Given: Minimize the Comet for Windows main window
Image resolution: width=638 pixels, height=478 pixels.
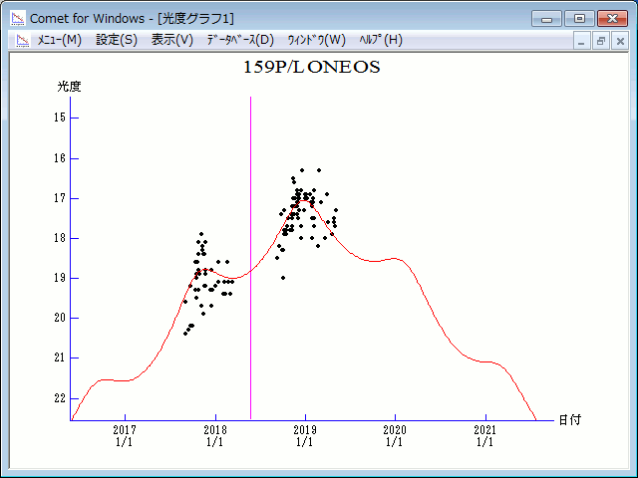Looking at the screenshot, I should point(545,18).
